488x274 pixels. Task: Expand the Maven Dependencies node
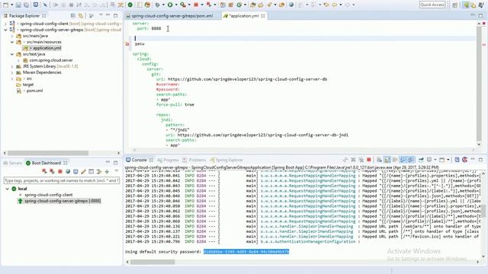pos(12,72)
